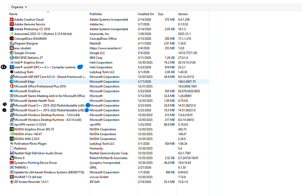Click the NVIDIA nView 148.47 icon
This screenshot has height=196, width=302.
pyautogui.click(x=12, y=134)
